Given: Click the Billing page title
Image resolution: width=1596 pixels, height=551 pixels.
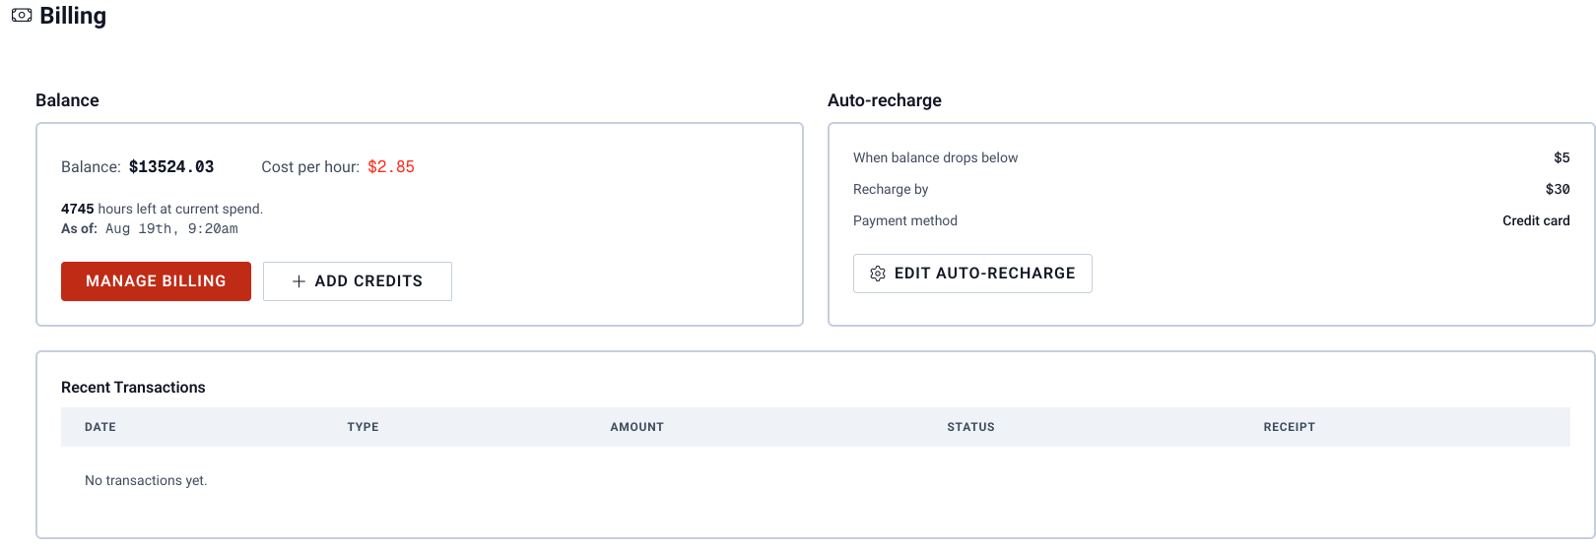Looking at the screenshot, I should coord(73,16).
